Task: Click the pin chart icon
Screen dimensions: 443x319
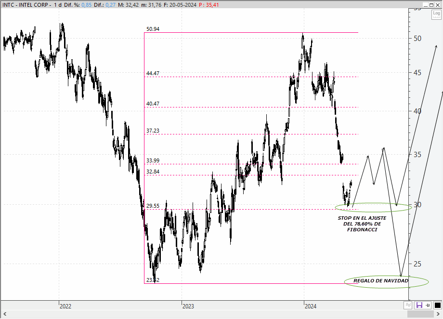Action: coord(428,305)
